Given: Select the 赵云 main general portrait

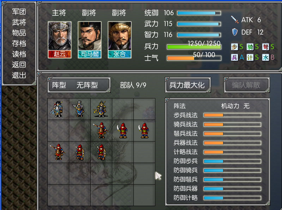Looking at the screenshot, I should (x=60, y=40).
